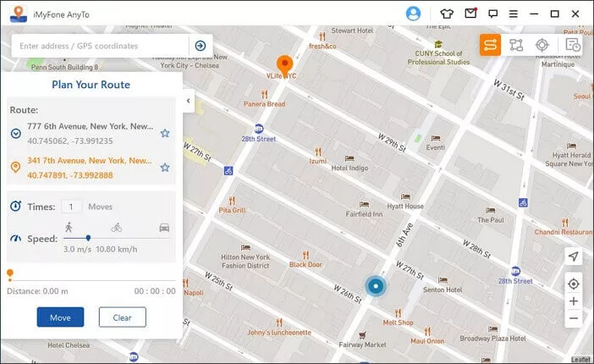Open the user account profile
594x364 pixels.
click(413, 14)
